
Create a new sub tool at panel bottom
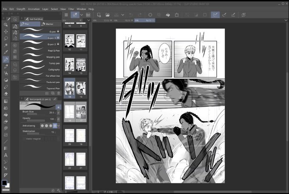pyautogui.click(x=47, y=94)
